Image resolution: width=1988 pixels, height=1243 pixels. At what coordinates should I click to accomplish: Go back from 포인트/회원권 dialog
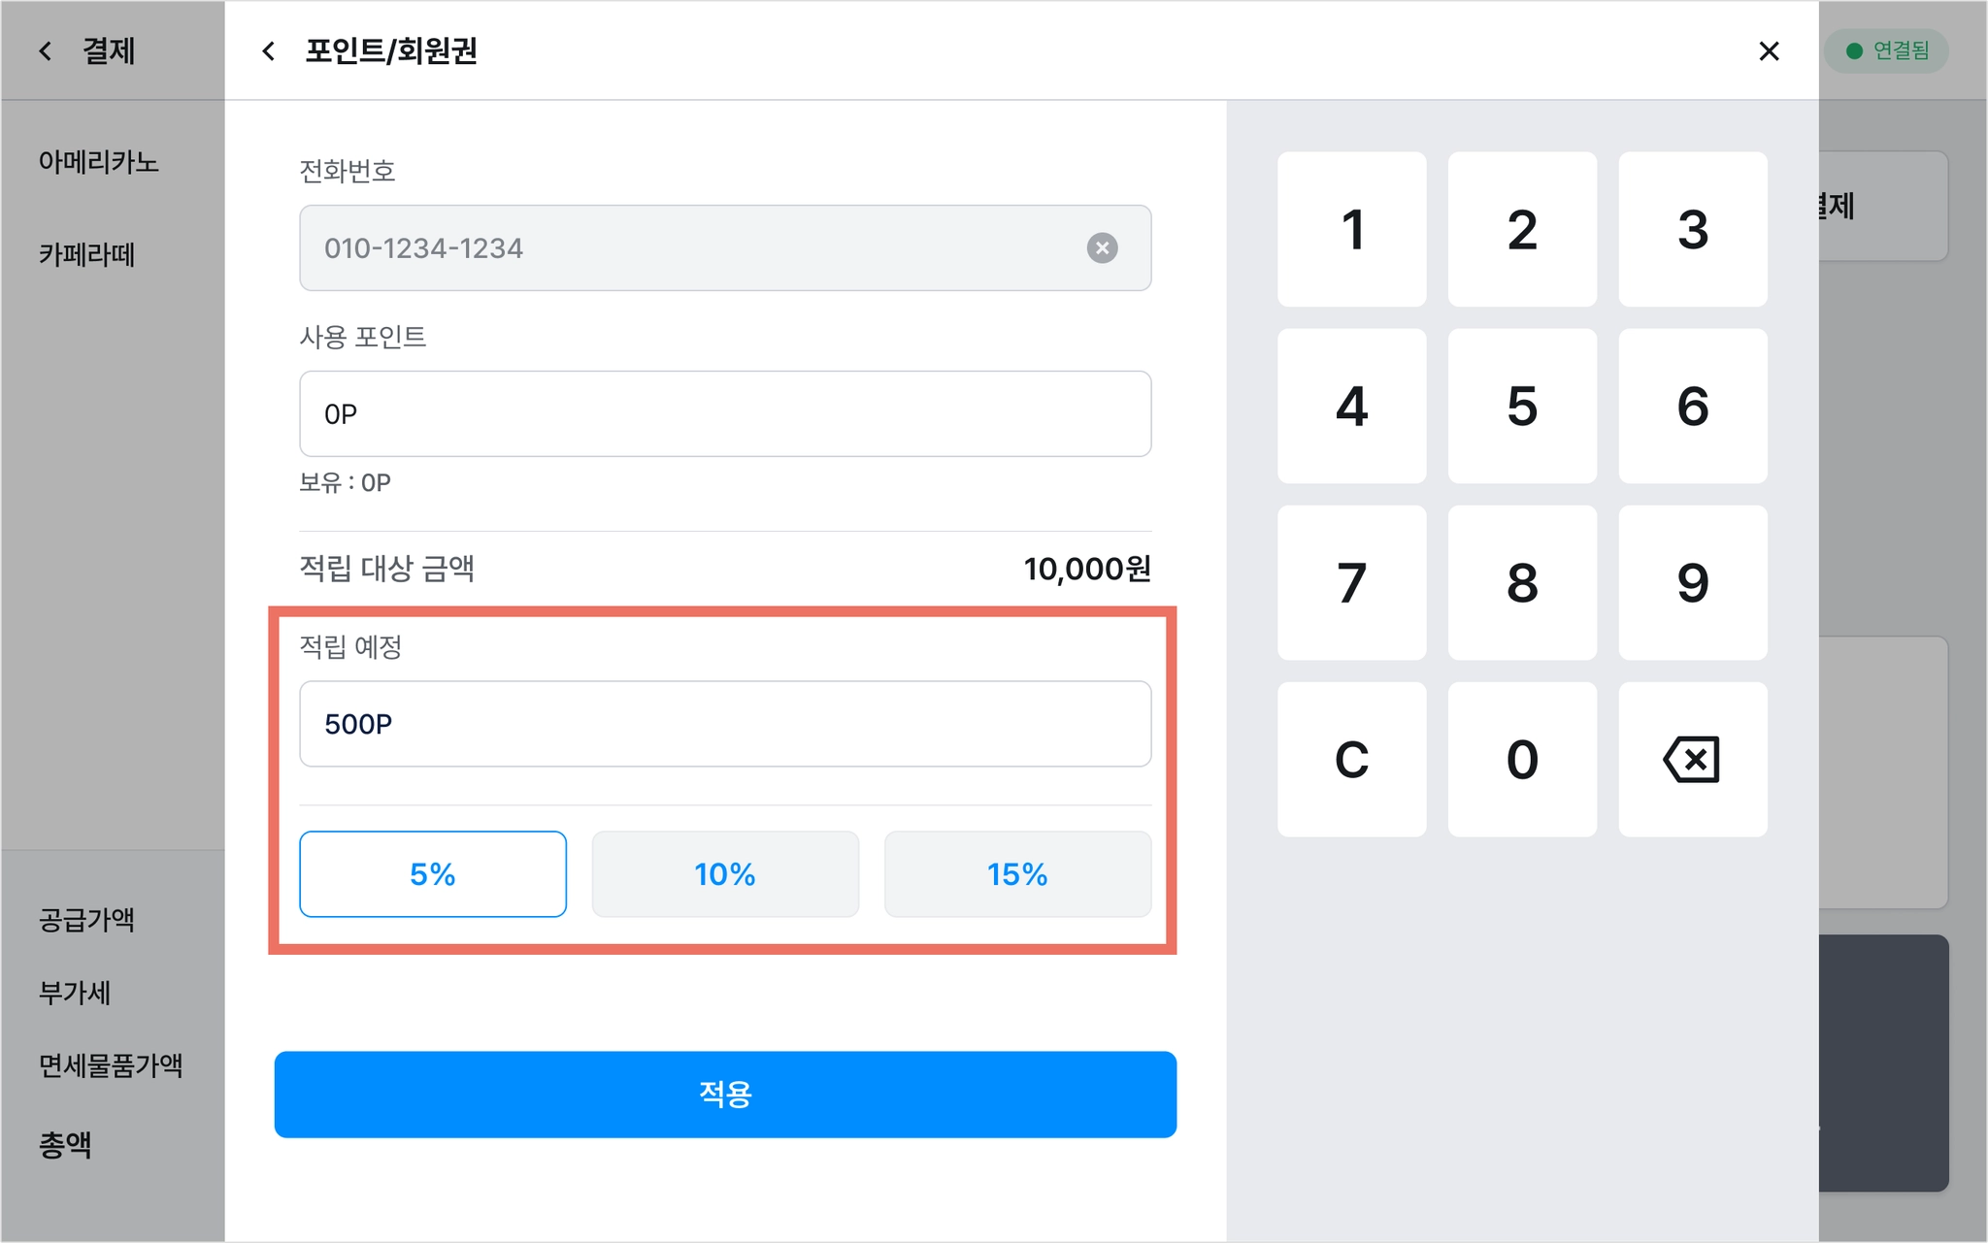(269, 51)
